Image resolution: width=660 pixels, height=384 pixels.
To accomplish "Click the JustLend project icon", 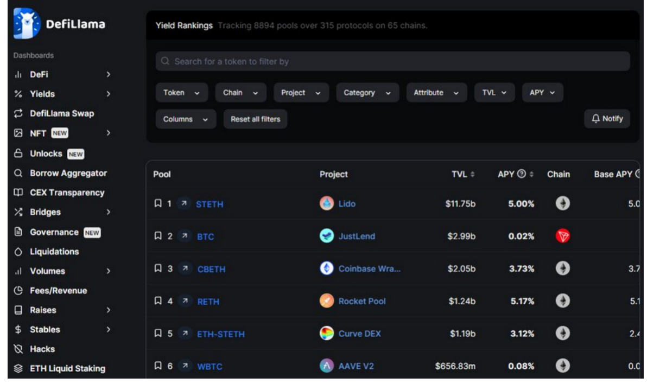I will coord(327,236).
